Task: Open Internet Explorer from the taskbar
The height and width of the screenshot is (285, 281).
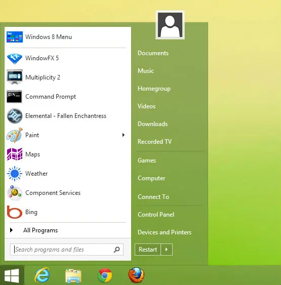Action: [42, 275]
